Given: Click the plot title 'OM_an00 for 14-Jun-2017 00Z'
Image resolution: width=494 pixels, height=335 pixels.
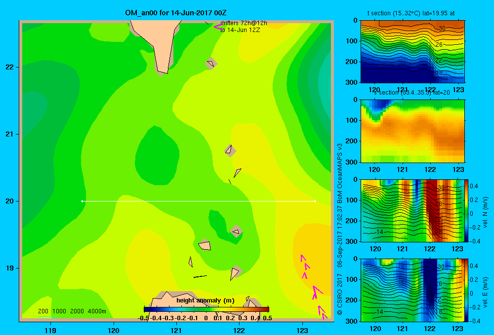Looking at the screenshot, I should (x=175, y=13).
